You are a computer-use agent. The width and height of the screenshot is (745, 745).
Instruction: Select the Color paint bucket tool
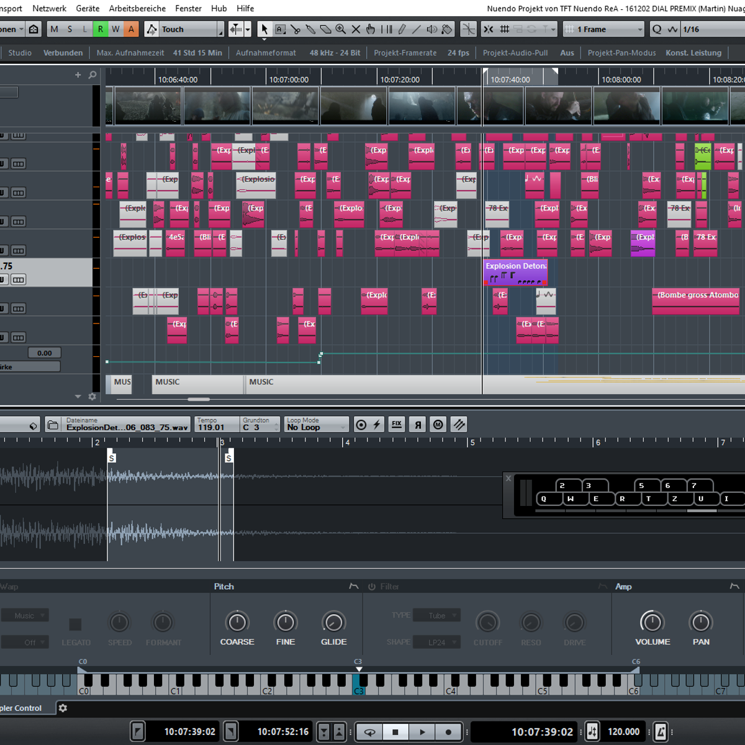[447, 29]
